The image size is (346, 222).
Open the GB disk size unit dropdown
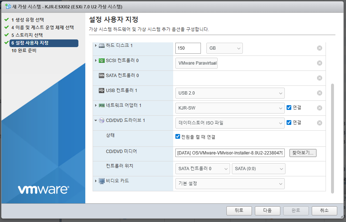(225, 48)
